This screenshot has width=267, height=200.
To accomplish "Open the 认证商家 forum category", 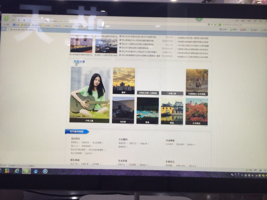I will click(x=170, y=140).
